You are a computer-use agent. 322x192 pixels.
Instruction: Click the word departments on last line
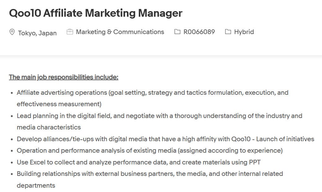(36, 185)
